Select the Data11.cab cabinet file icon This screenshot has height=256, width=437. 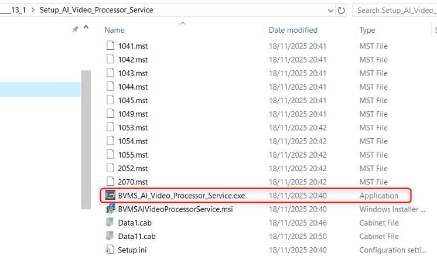tap(110, 236)
